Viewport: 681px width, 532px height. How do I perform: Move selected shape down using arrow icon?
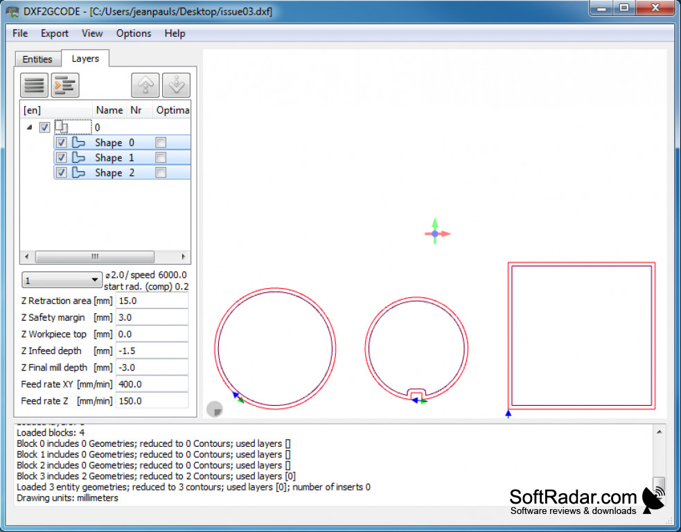[x=176, y=85]
